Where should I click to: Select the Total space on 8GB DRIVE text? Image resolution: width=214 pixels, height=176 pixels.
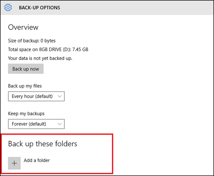(x=48, y=49)
